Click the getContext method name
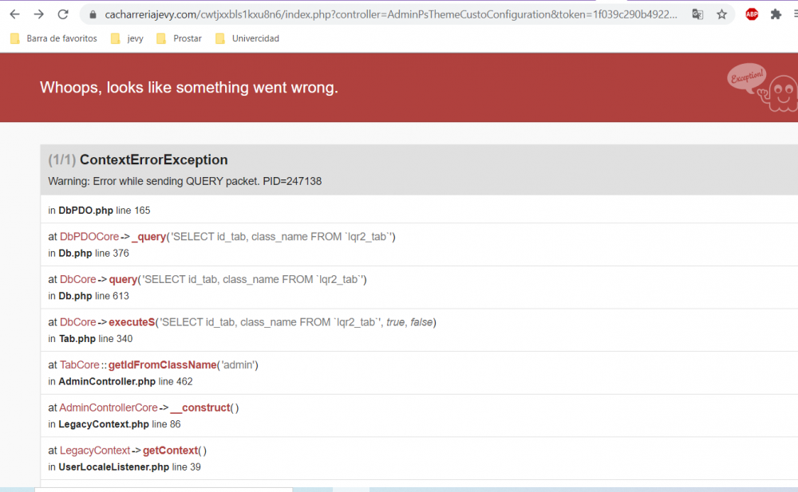The height and width of the screenshot is (492, 798). pyautogui.click(x=171, y=451)
